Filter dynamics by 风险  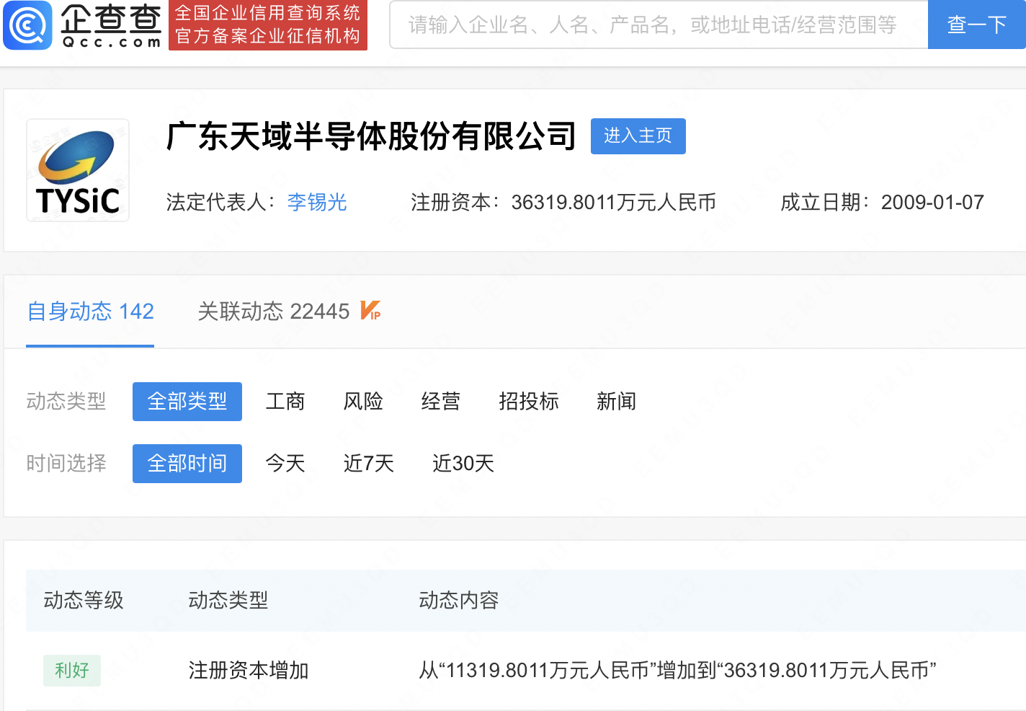(363, 402)
